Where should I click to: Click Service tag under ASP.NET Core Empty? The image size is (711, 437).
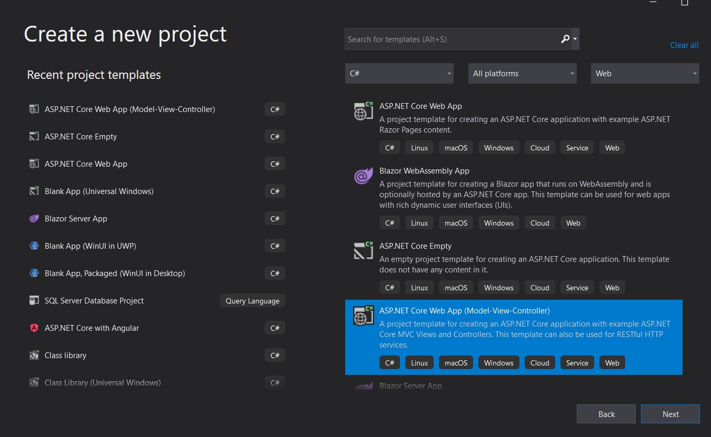click(577, 288)
